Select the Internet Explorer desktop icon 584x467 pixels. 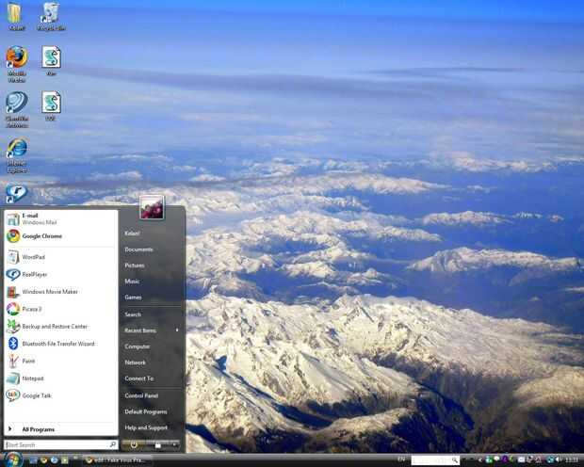[17, 155]
